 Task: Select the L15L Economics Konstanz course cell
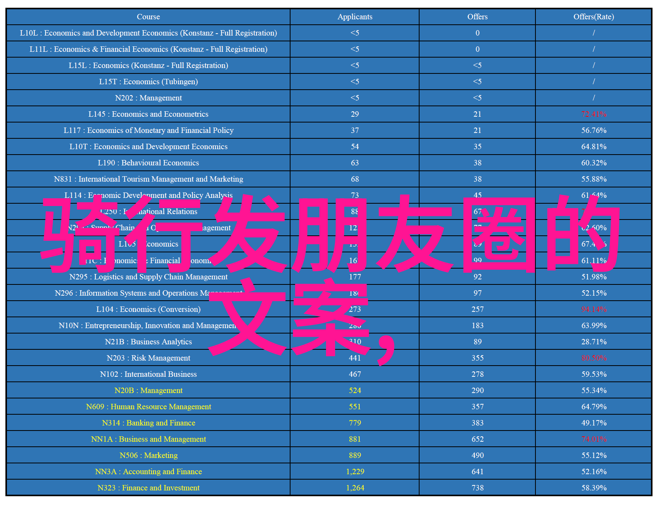click(148, 65)
